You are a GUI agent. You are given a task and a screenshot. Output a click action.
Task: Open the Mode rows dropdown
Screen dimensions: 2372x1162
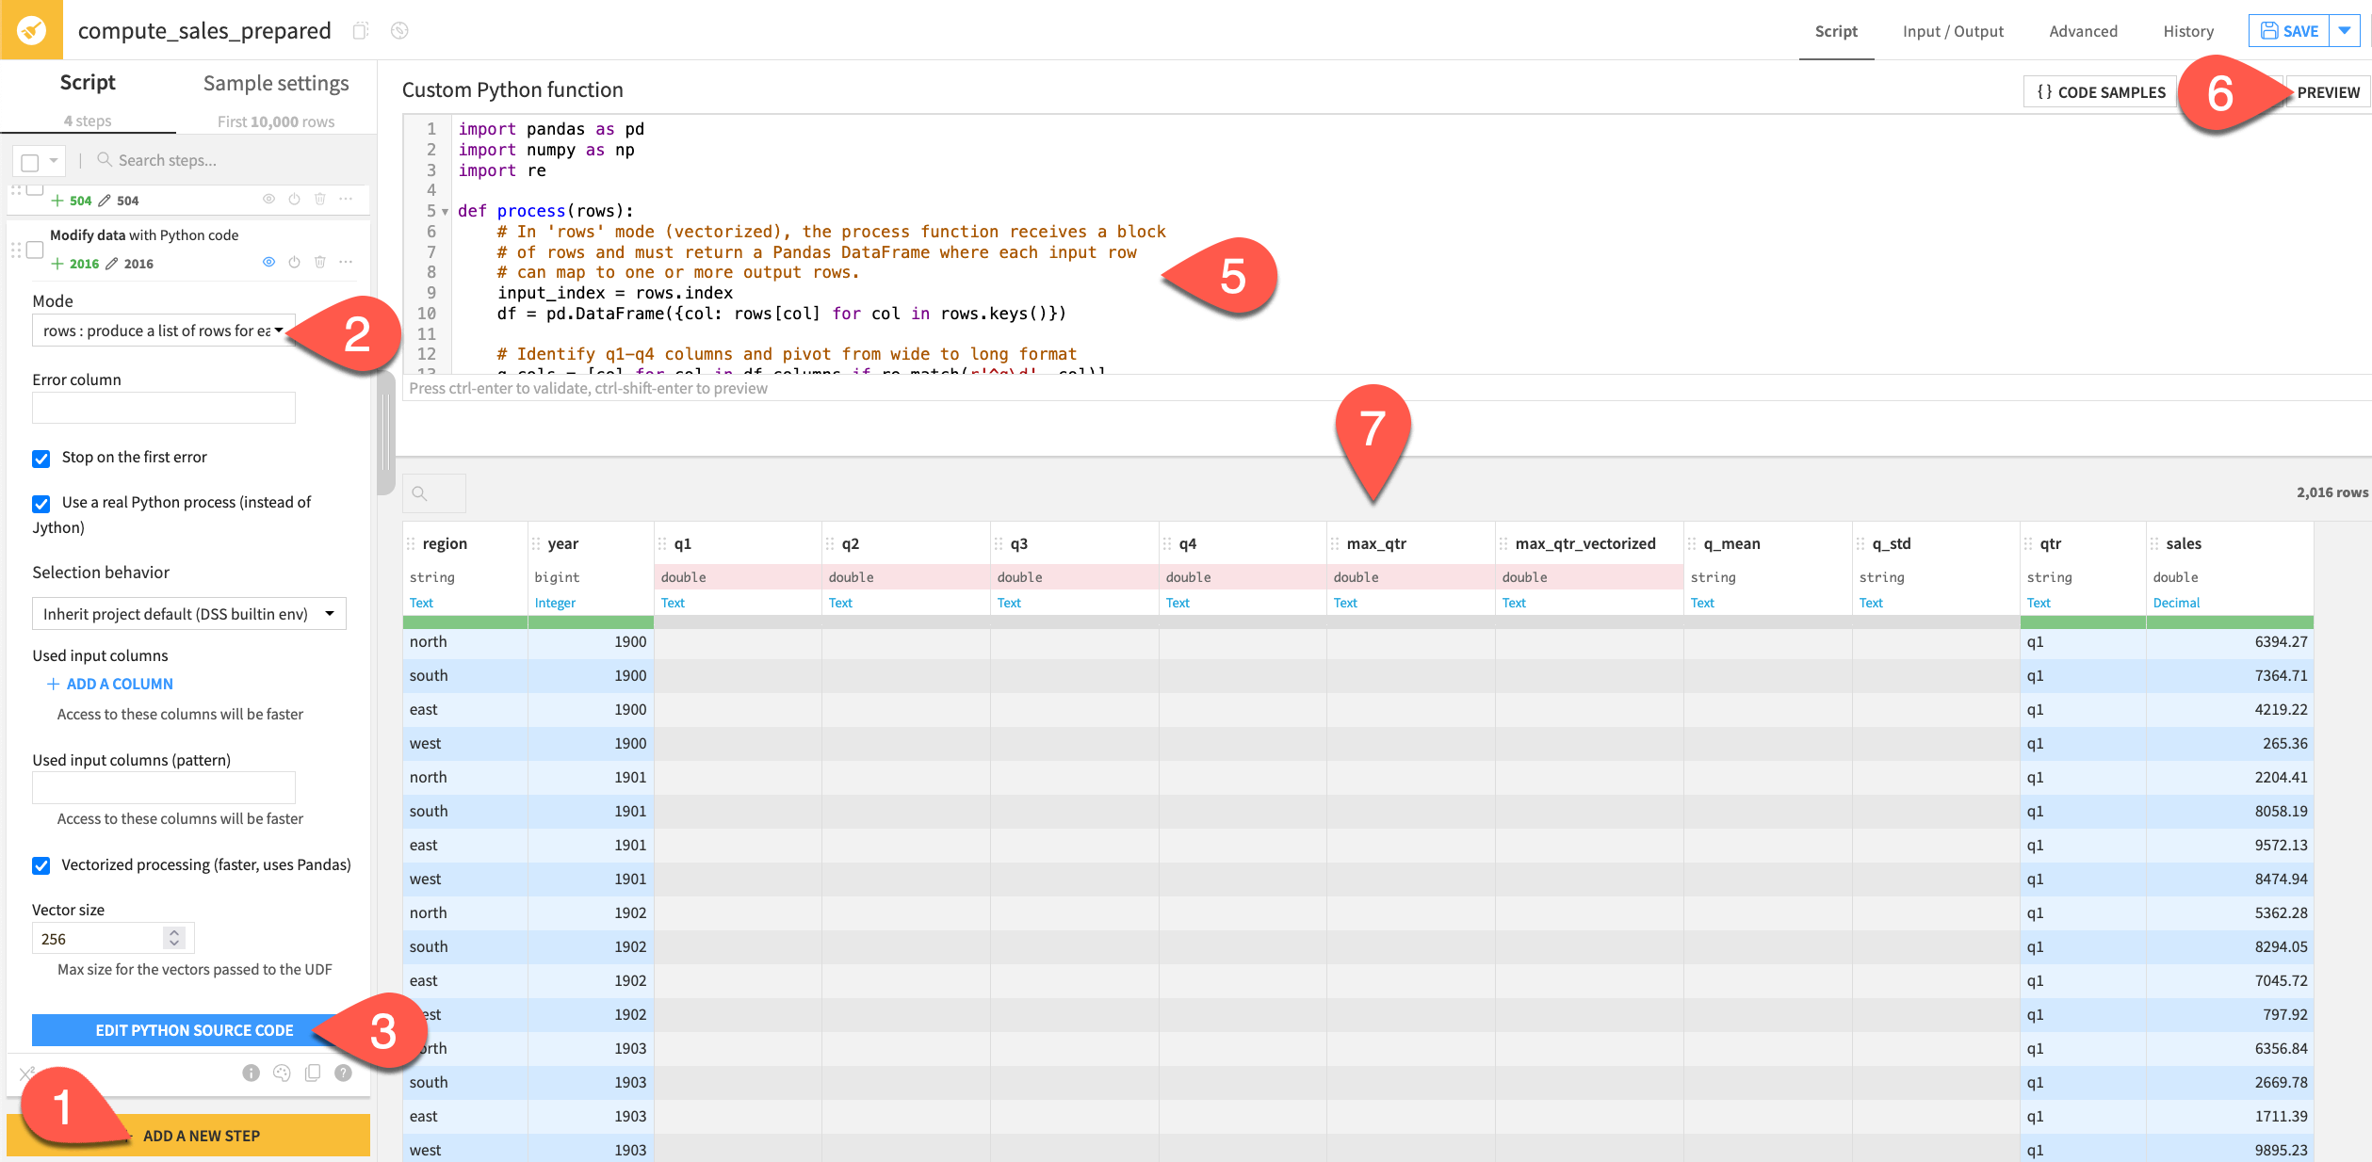(163, 331)
